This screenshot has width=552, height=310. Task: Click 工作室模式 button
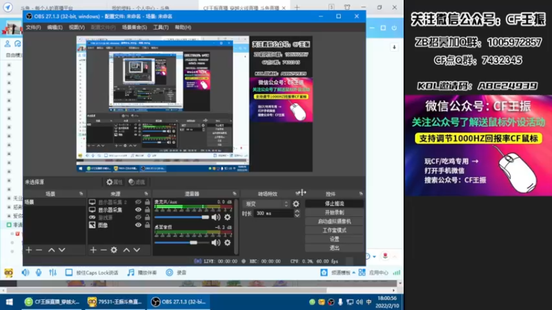click(334, 230)
